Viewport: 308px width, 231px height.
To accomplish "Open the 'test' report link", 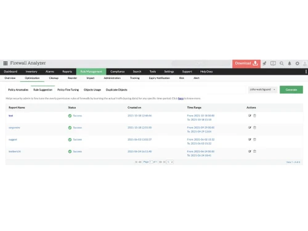I will coord(10,116).
